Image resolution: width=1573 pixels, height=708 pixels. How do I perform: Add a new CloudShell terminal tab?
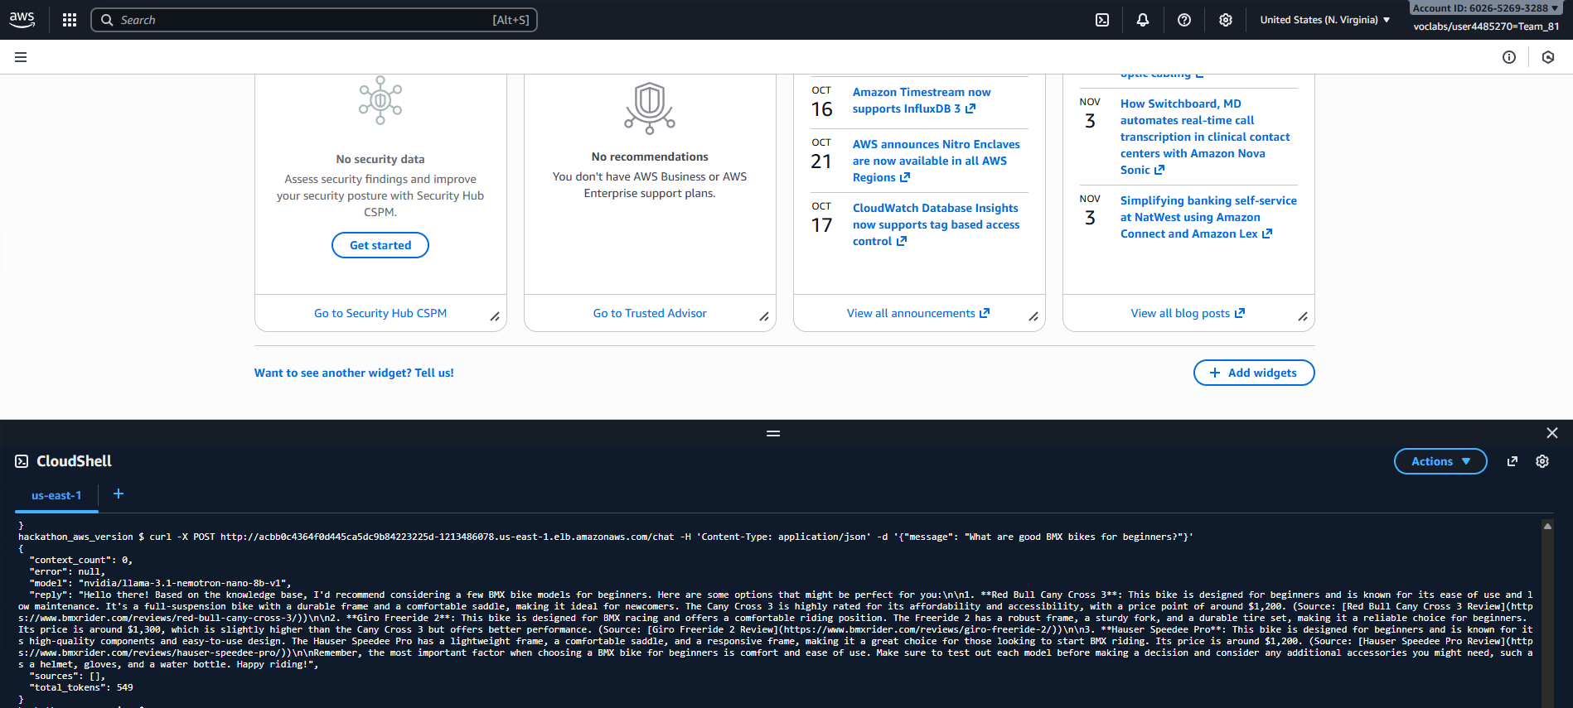(x=119, y=494)
